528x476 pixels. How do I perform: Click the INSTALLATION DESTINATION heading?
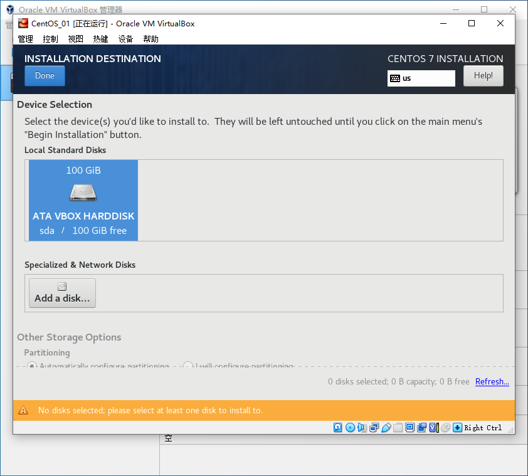tap(93, 59)
